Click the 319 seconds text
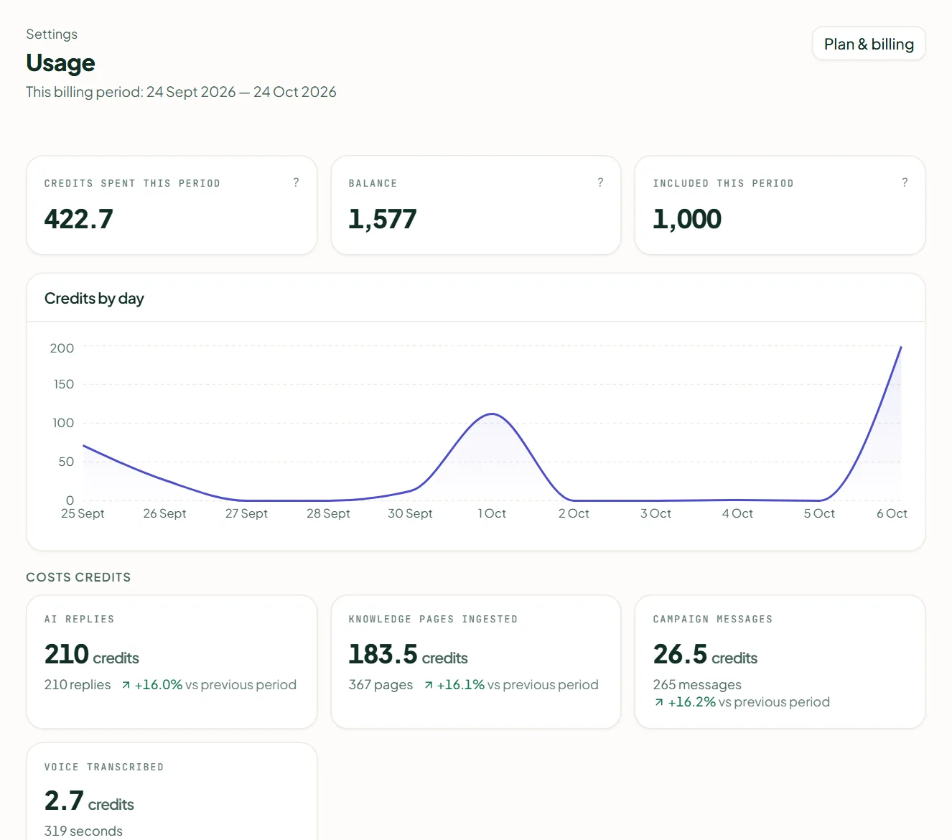This screenshot has width=952, height=840. tap(83, 831)
